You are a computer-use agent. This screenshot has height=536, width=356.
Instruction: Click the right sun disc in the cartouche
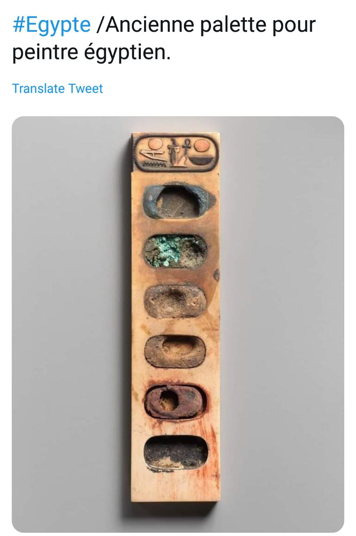click(x=201, y=145)
